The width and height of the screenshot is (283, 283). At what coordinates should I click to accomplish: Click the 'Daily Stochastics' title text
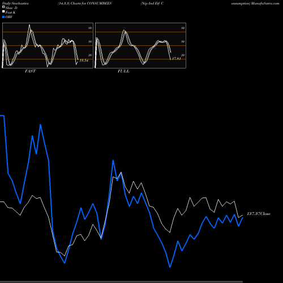click(15, 3)
